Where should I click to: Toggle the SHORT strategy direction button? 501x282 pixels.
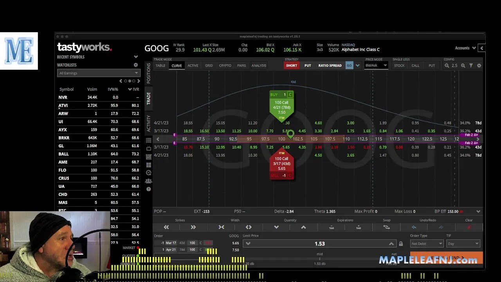point(292,65)
